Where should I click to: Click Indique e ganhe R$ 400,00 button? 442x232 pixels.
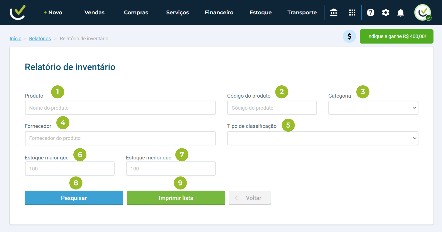click(397, 36)
